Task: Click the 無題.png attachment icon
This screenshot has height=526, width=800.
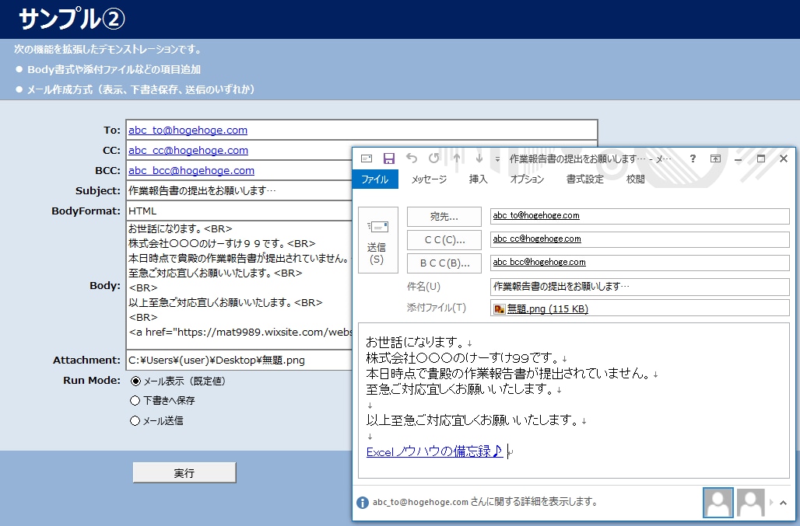Action: (x=499, y=308)
